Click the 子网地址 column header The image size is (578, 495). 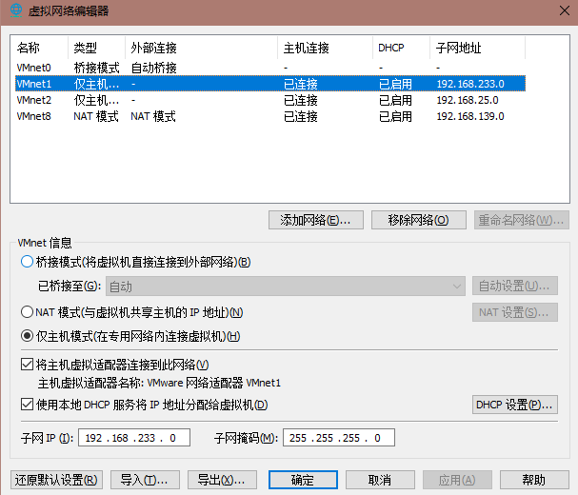click(x=478, y=48)
